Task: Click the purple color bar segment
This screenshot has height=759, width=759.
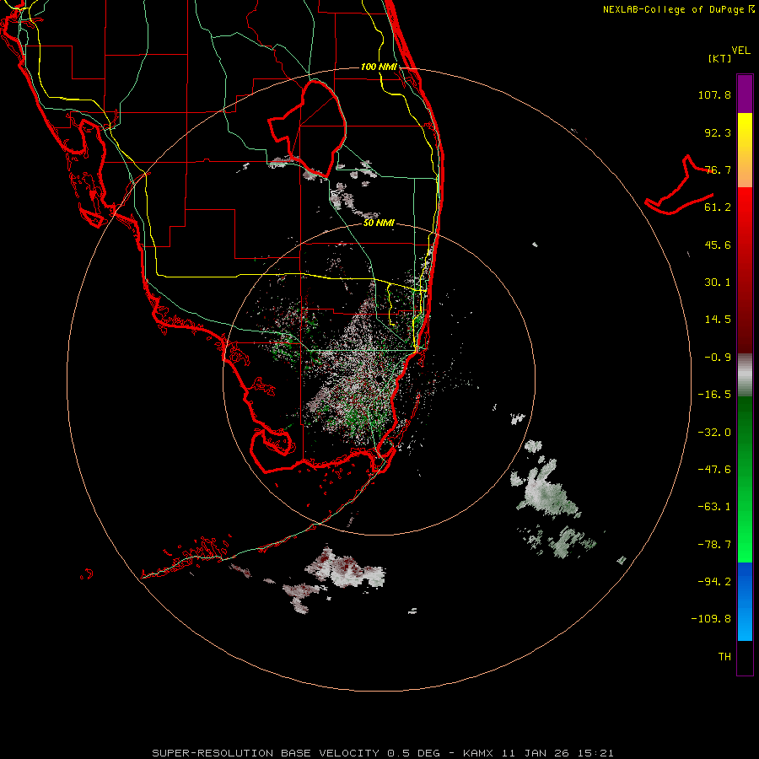Action: click(x=745, y=94)
